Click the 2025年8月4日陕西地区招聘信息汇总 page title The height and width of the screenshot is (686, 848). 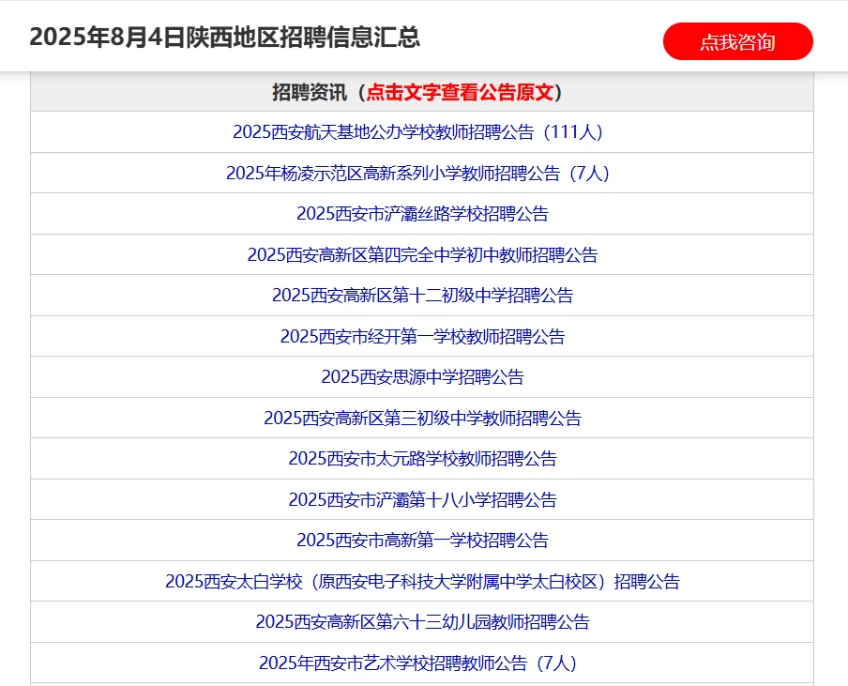(x=224, y=38)
